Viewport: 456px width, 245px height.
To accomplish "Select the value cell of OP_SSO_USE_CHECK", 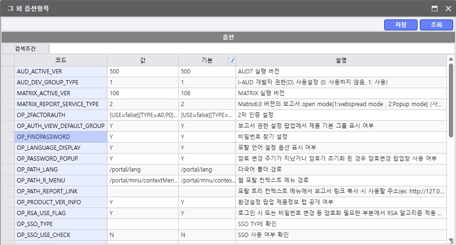I will click(x=143, y=235).
